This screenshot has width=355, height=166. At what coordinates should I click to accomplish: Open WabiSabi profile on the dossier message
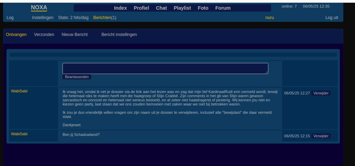19,91
